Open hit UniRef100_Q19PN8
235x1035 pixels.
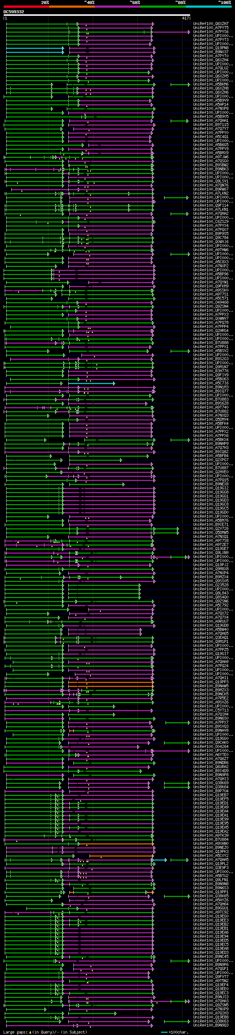tap(211, 48)
